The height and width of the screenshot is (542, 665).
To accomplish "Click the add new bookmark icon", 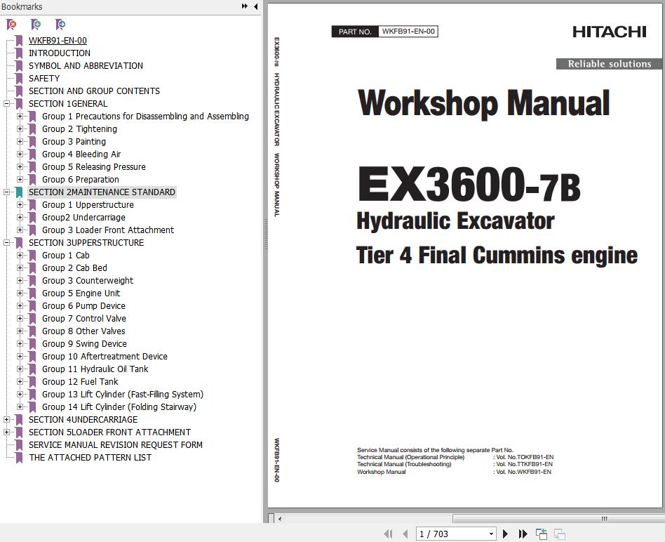I will click(36, 25).
